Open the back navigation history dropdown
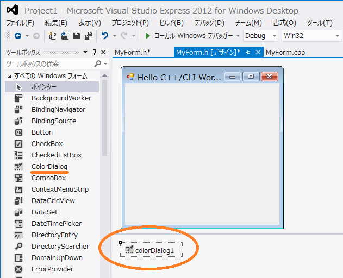This screenshot has width=343, height=278. 27,36
